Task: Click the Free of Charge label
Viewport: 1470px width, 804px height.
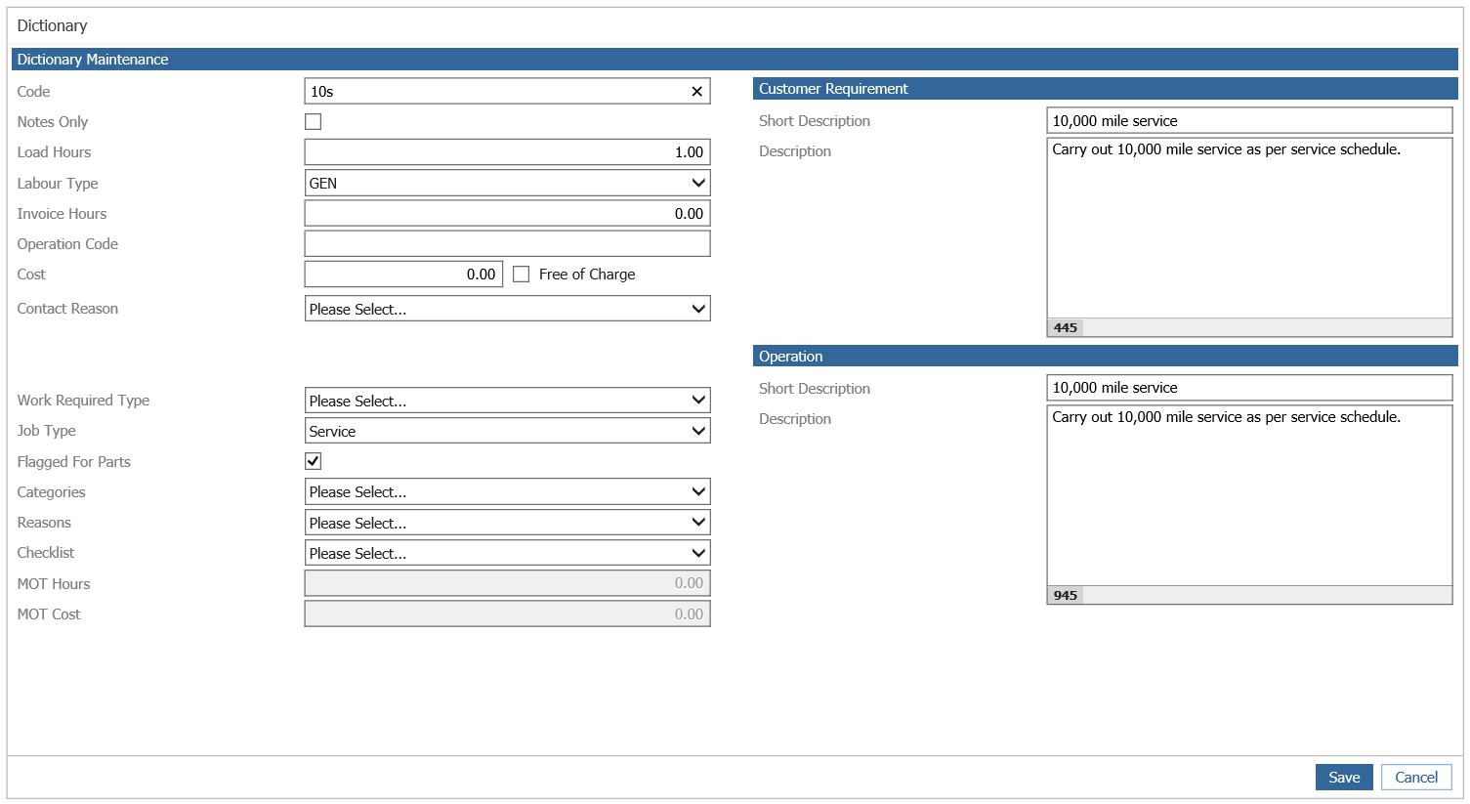Action: 587,275
